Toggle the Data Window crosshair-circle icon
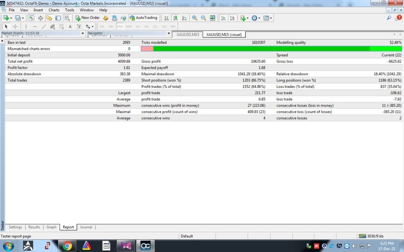 coord(41,18)
